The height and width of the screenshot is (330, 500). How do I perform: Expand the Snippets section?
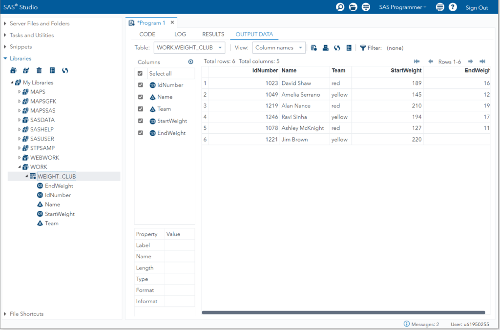coord(5,46)
